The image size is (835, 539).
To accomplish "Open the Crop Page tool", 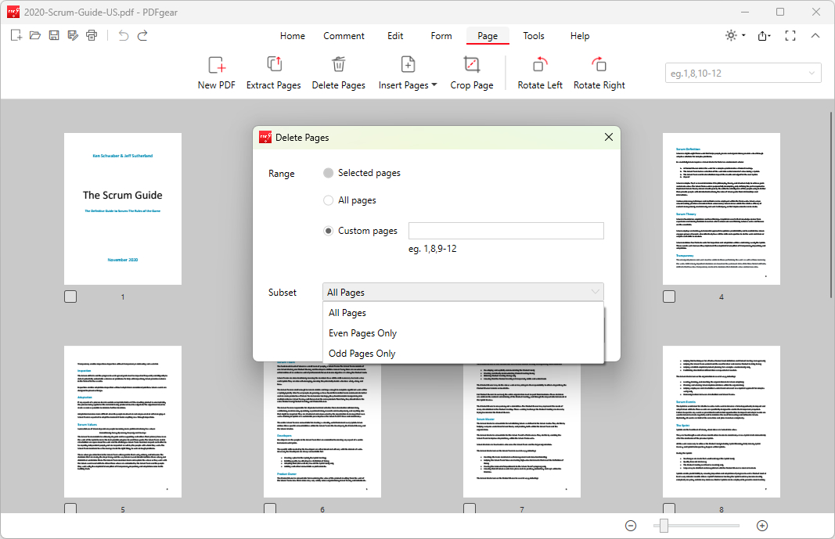I will [x=471, y=72].
